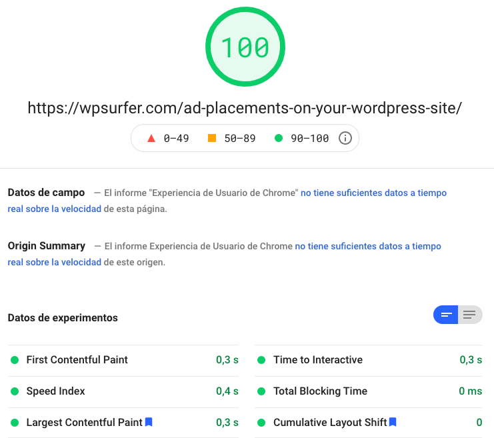Switch to compact metrics view toggle

point(445,315)
